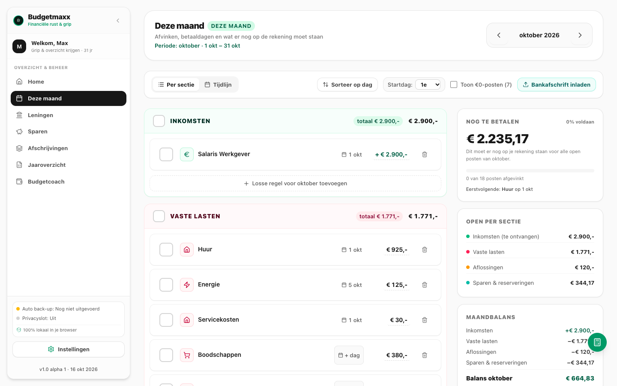Viewport: 617px width, 386px height.
Task: Switch to the Tijdlijn view
Action: pyautogui.click(x=218, y=84)
